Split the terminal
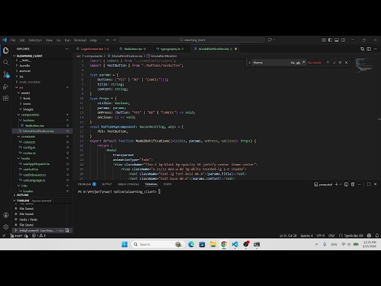Image resolution: width=381 pixels, height=286 pixels. pyautogui.click(x=346, y=184)
